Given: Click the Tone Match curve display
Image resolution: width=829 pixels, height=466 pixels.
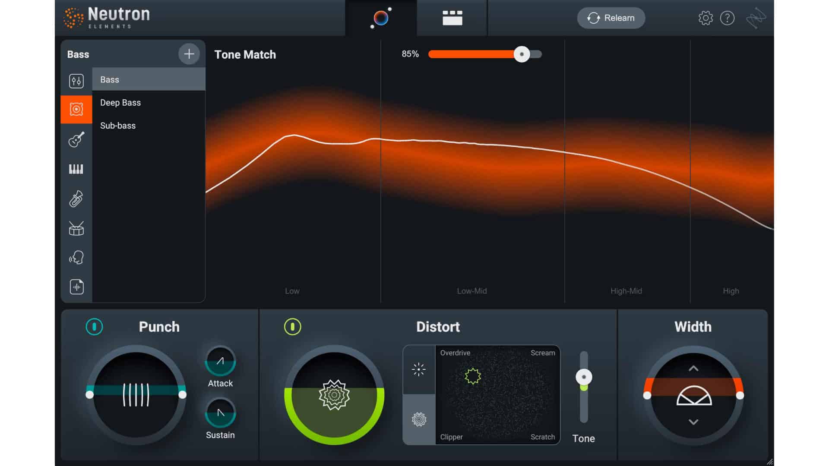Looking at the screenshot, I should click(x=490, y=172).
